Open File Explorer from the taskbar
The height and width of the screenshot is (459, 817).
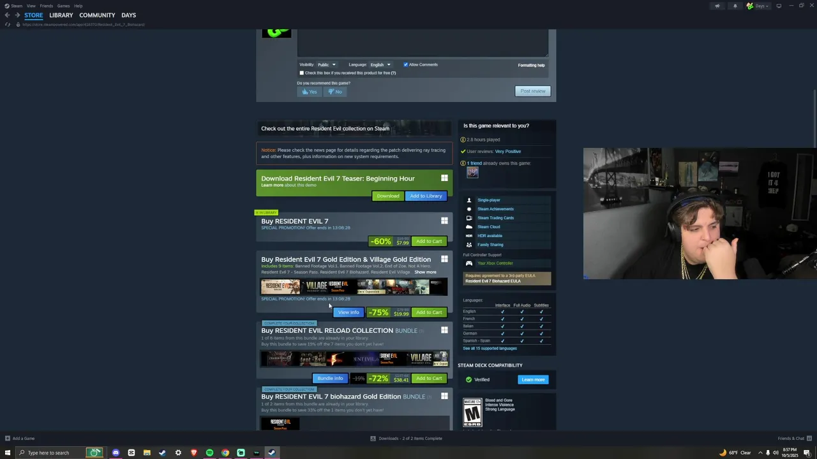(147, 453)
